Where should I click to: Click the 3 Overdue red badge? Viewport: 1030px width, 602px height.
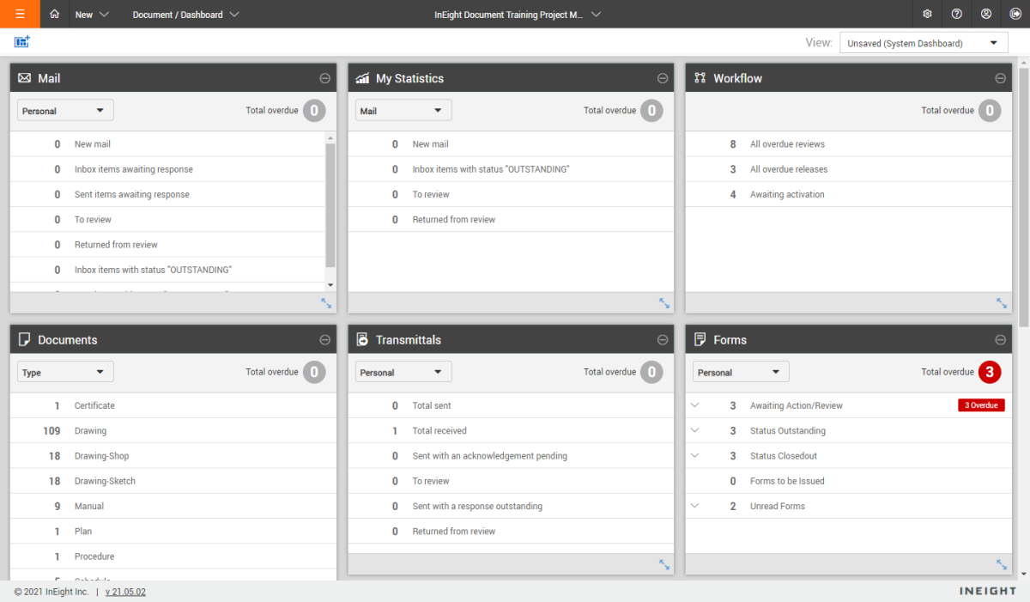tap(981, 405)
